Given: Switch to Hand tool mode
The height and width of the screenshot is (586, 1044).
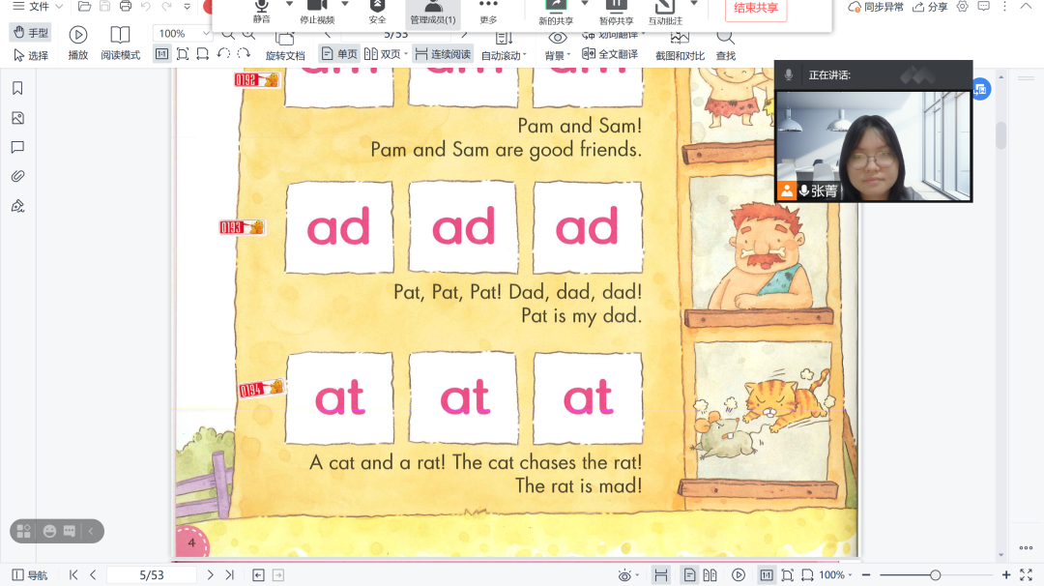Looking at the screenshot, I should 30,33.
